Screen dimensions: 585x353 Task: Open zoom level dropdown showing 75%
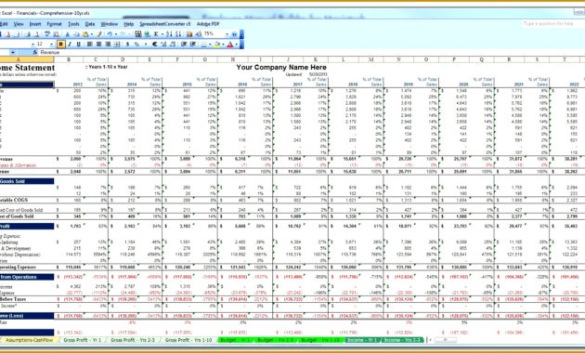(x=227, y=34)
